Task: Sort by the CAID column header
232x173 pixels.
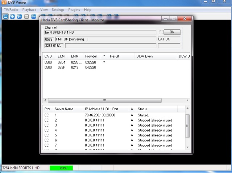Action: point(49,56)
